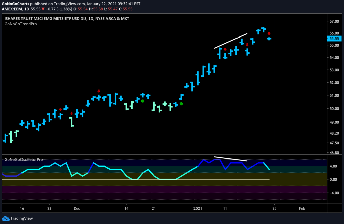Click the red arrow above the latest price bar
Viewport: 344px width, 224px height.
(269, 33)
